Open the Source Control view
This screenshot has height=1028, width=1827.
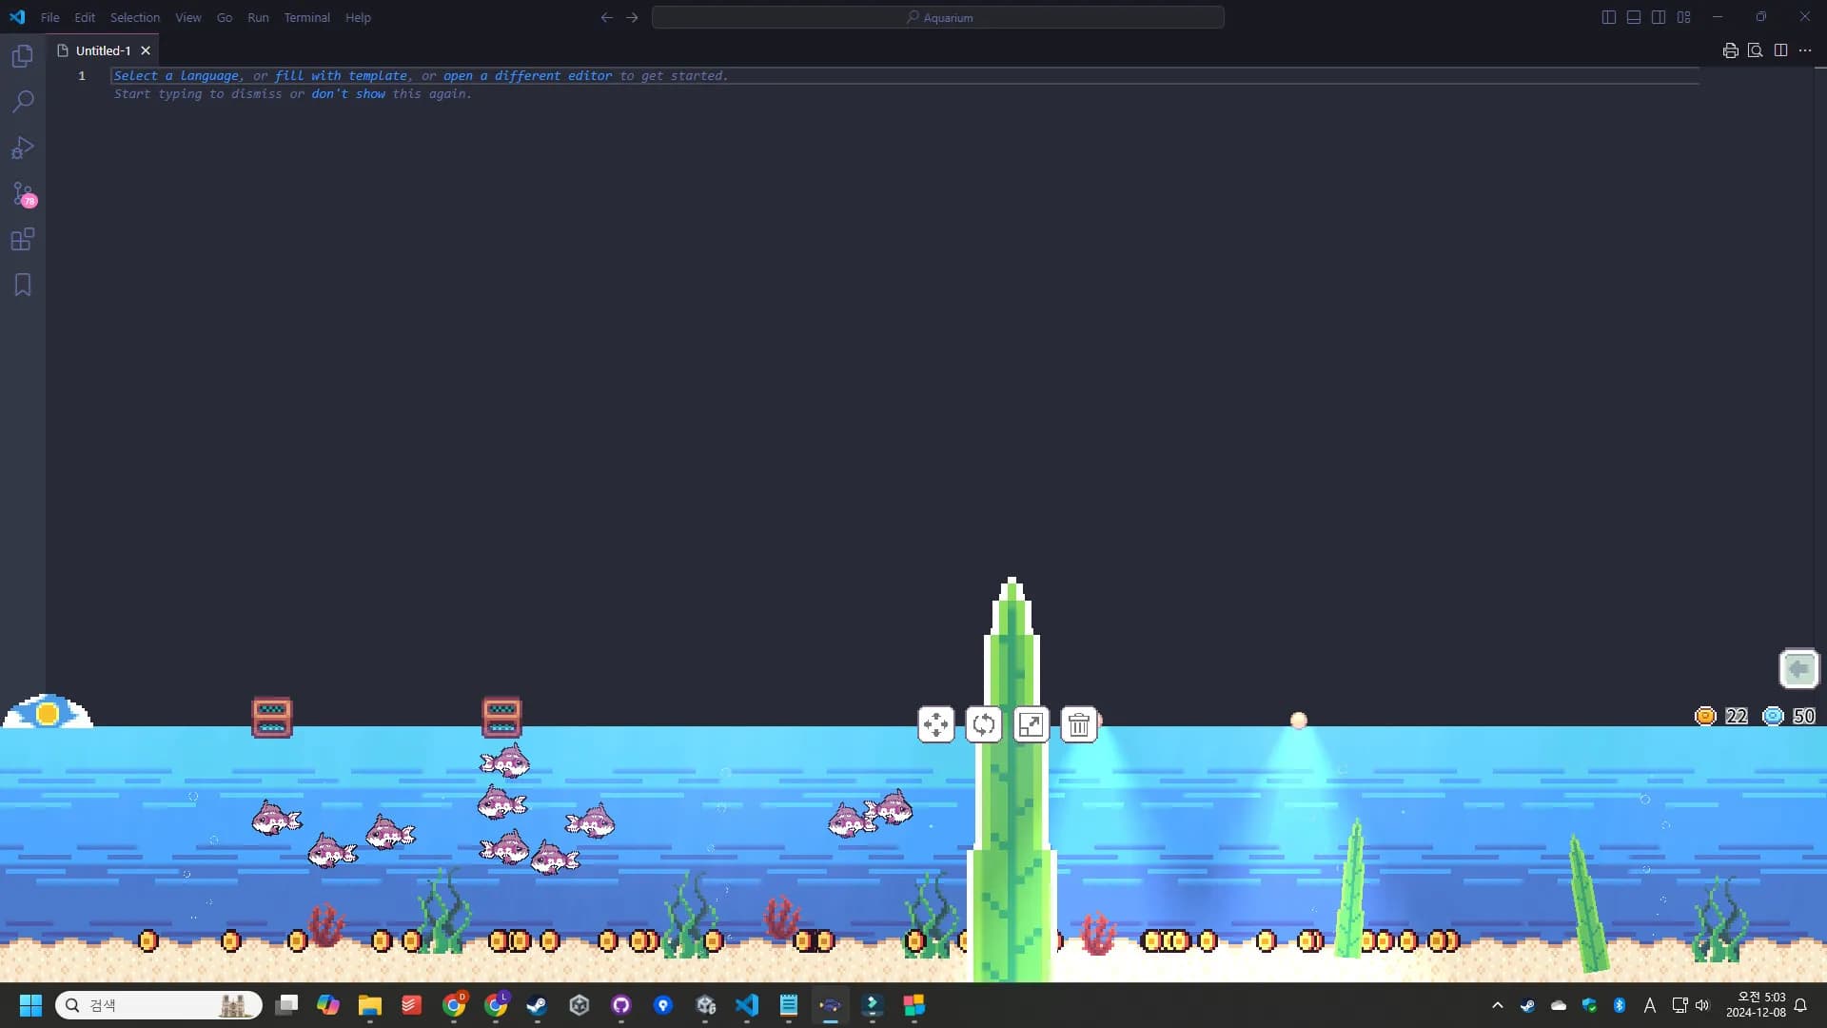22,195
